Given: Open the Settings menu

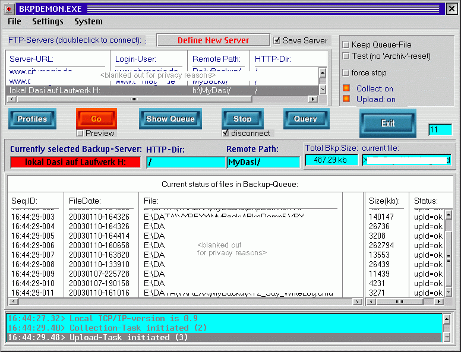Looking at the screenshot, I should point(48,21).
